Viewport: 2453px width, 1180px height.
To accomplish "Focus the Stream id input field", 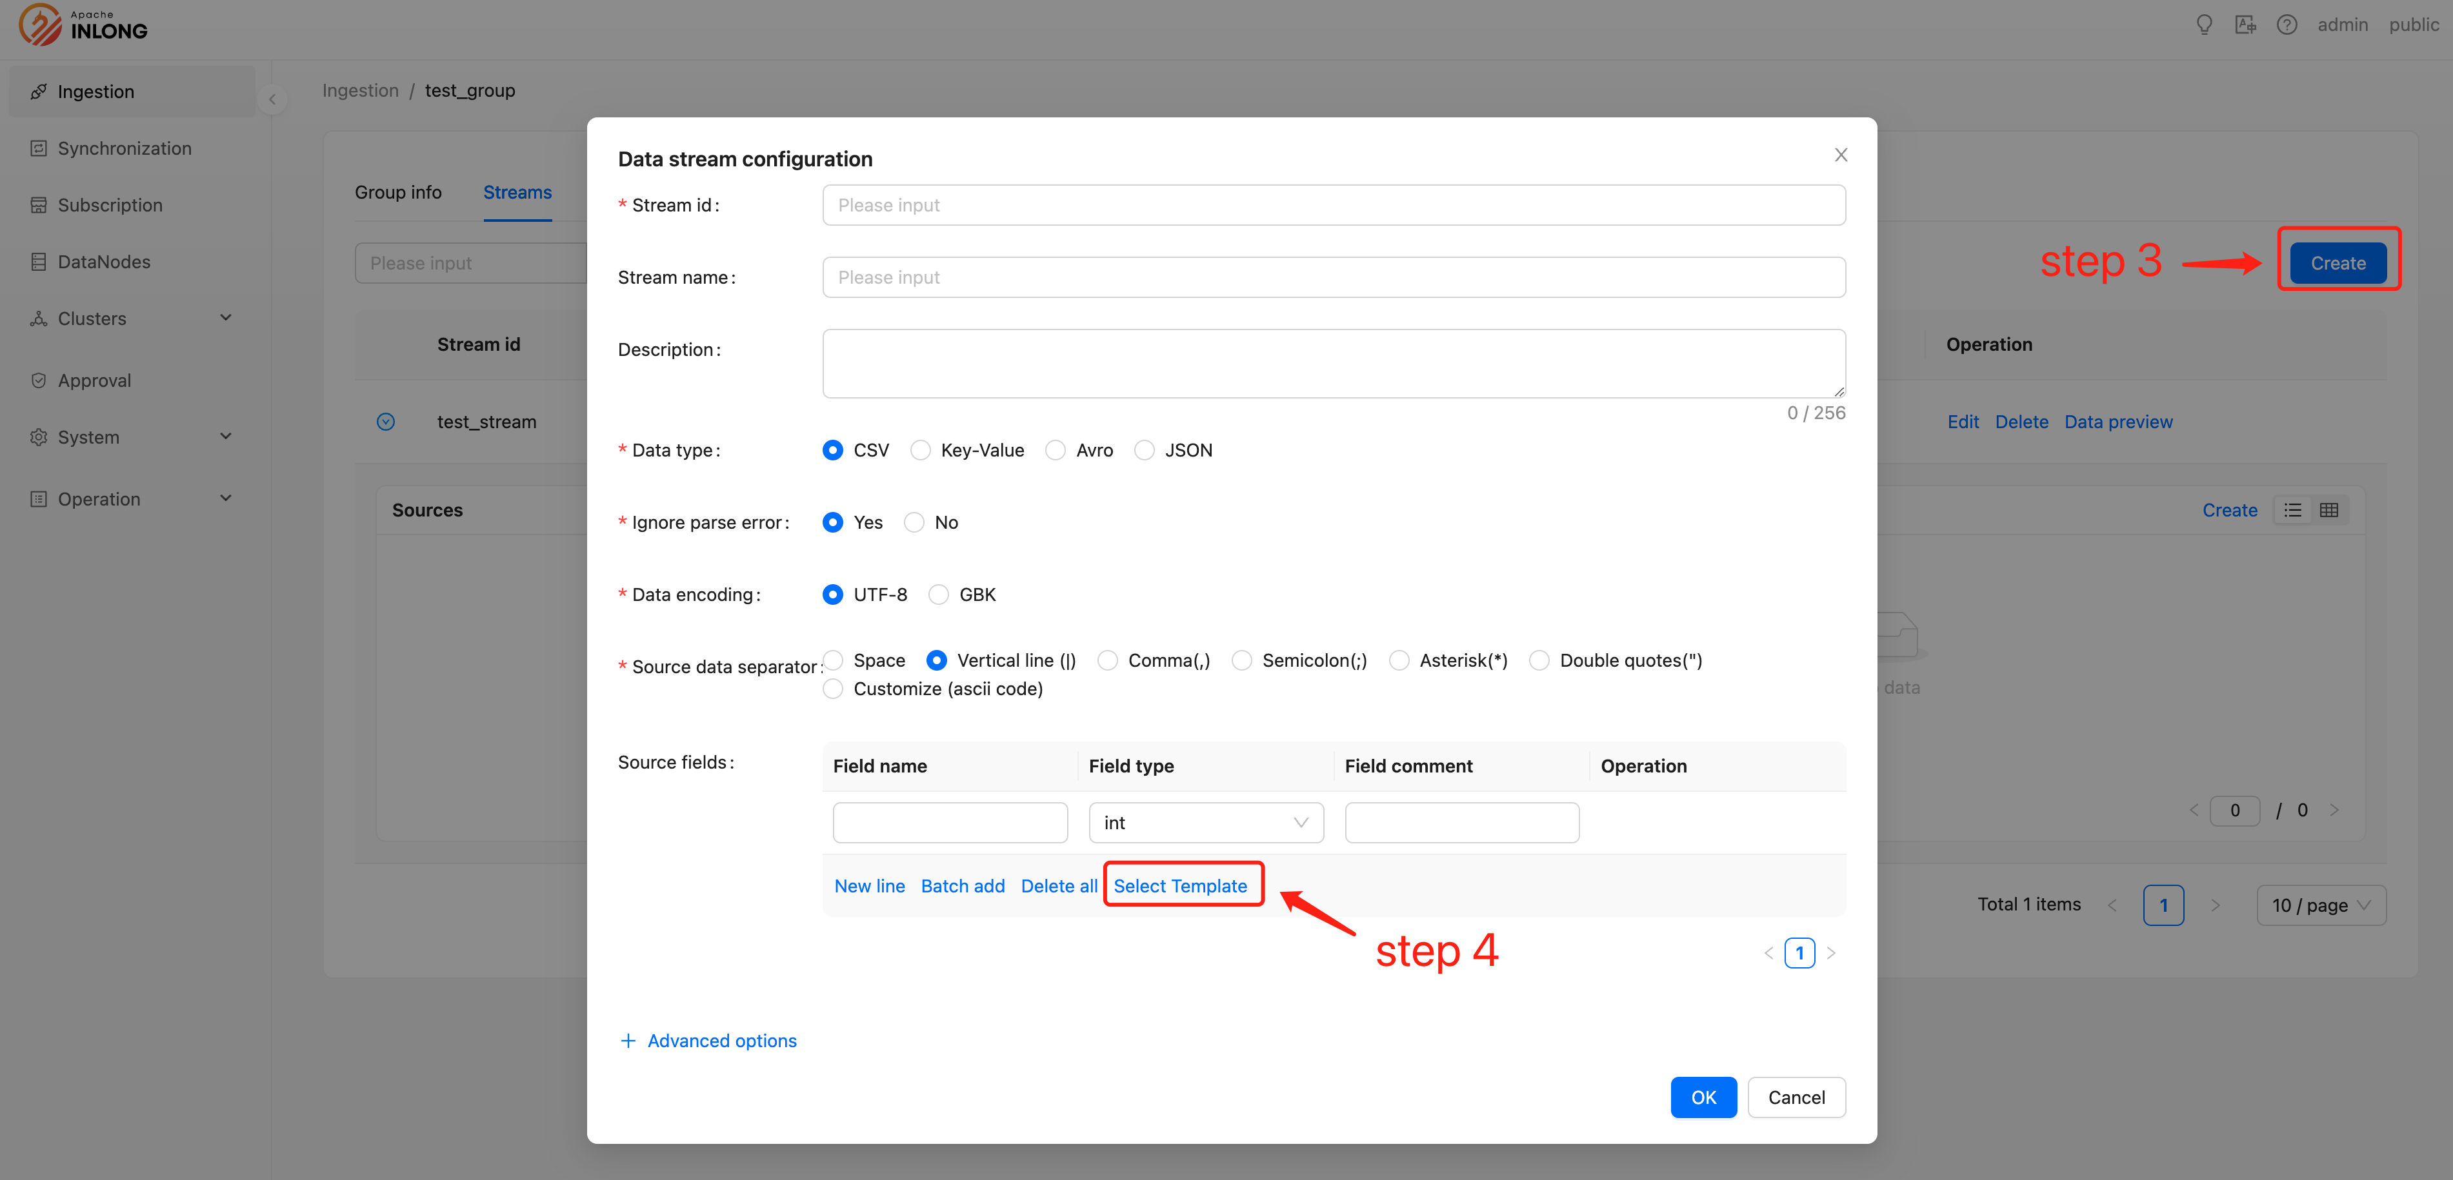I will click(x=1333, y=206).
